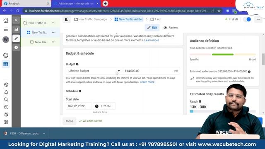Open options for New Traffic ad set row

[54, 32]
